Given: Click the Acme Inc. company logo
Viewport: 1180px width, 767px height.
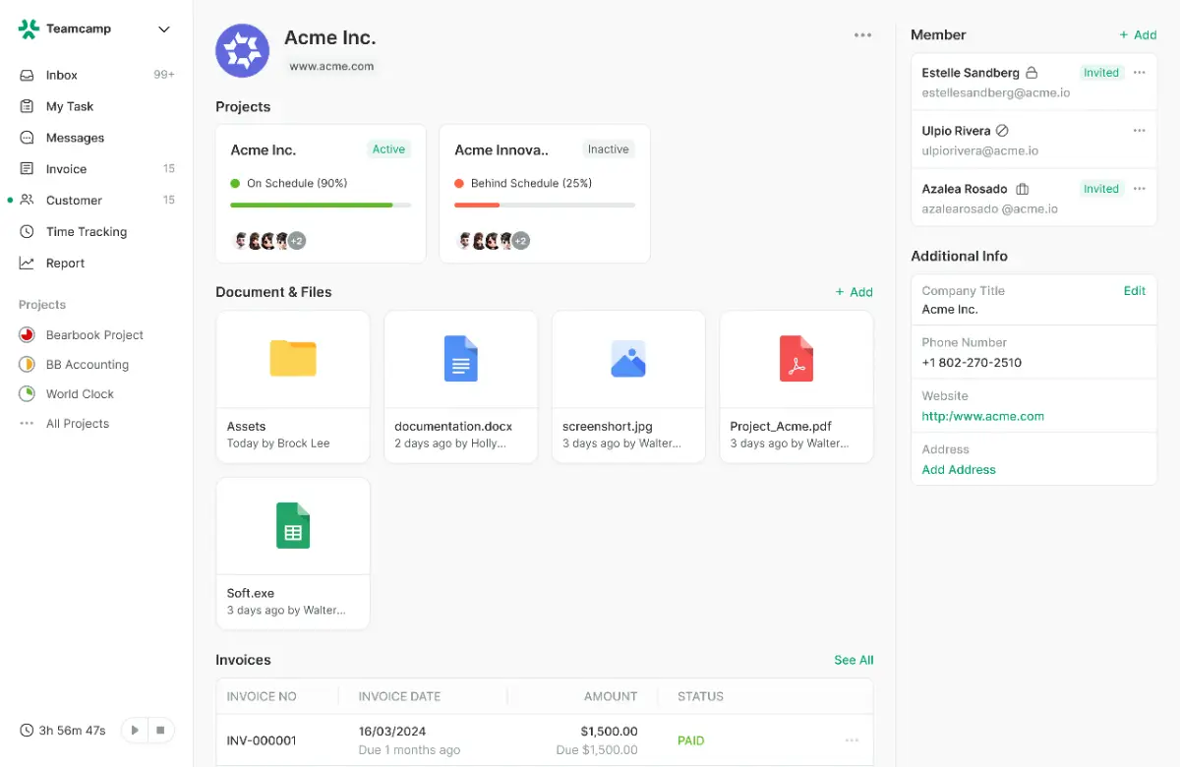Looking at the screenshot, I should [243, 51].
